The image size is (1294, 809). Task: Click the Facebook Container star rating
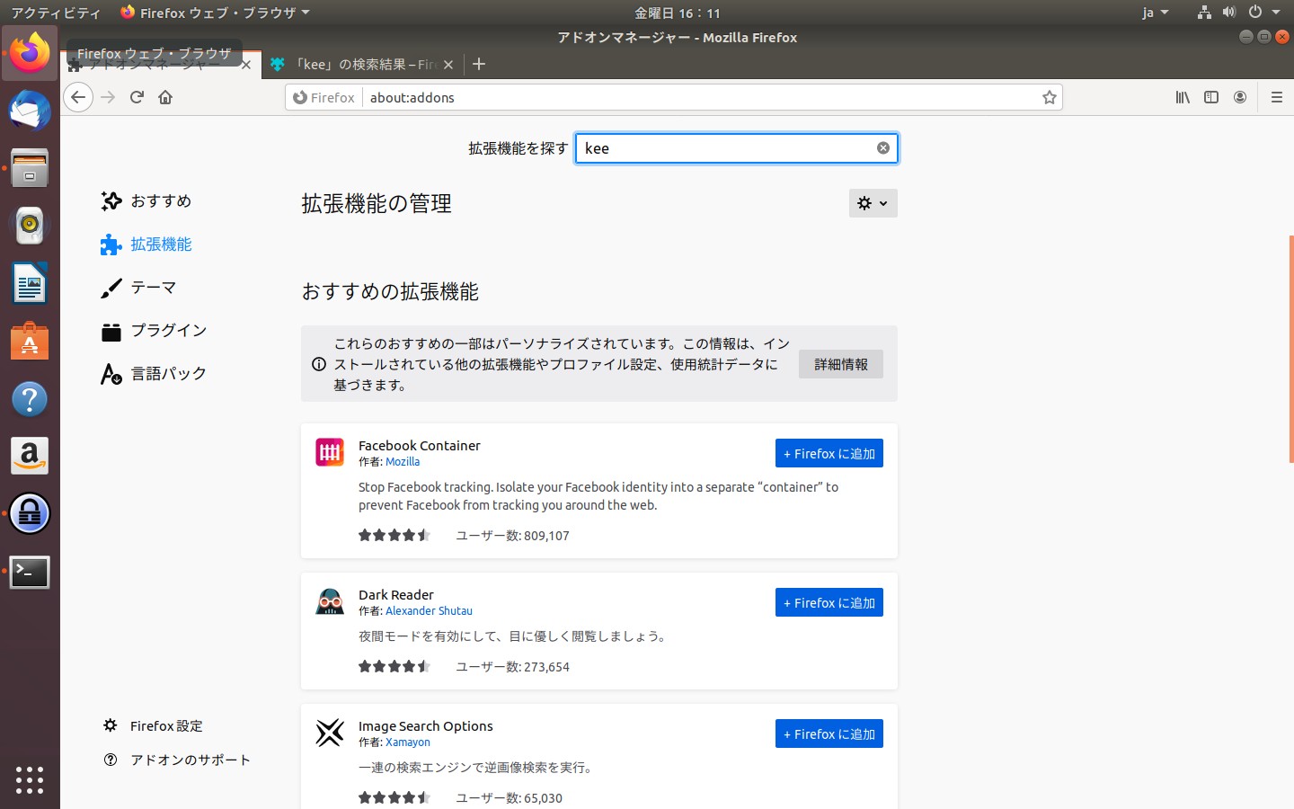394,536
